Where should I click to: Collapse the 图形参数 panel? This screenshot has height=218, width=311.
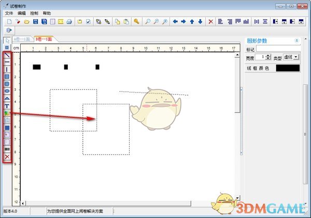point(296,41)
